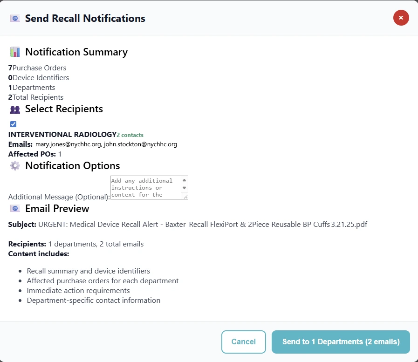The width and height of the screenshot is (418, 362).
Task: Click the green "2 contacts" label
Action: tap(130, 135)
